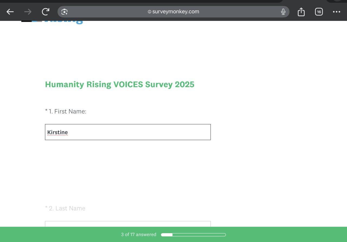Click the "3 of 17 answered" text
The image size is (347, 242).
pos(139,234)
